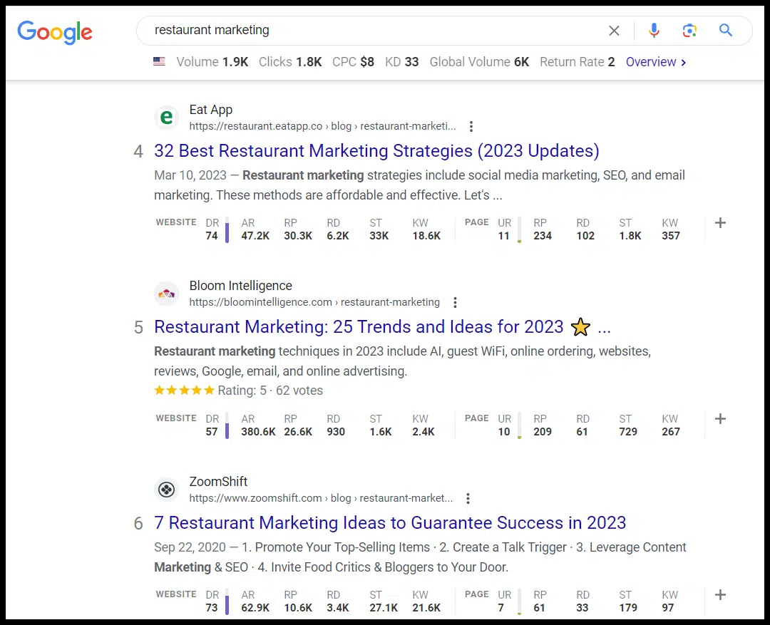The height and width of the screenshot is (625, 770).
Task: Open "7 Restaurant Marketing Ideas" result
Action: (390, 523)
